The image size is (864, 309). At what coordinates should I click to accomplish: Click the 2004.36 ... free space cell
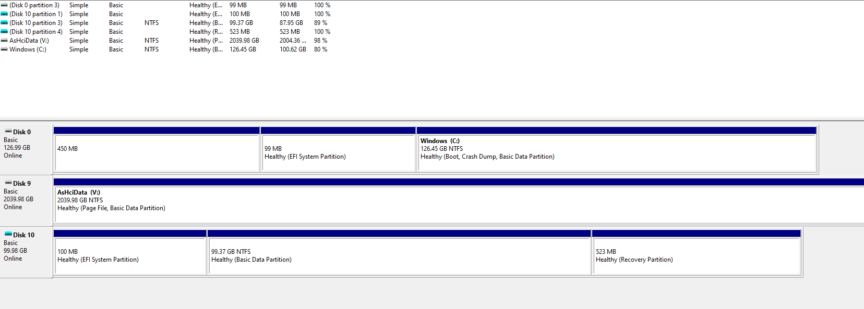coord(293,41)
